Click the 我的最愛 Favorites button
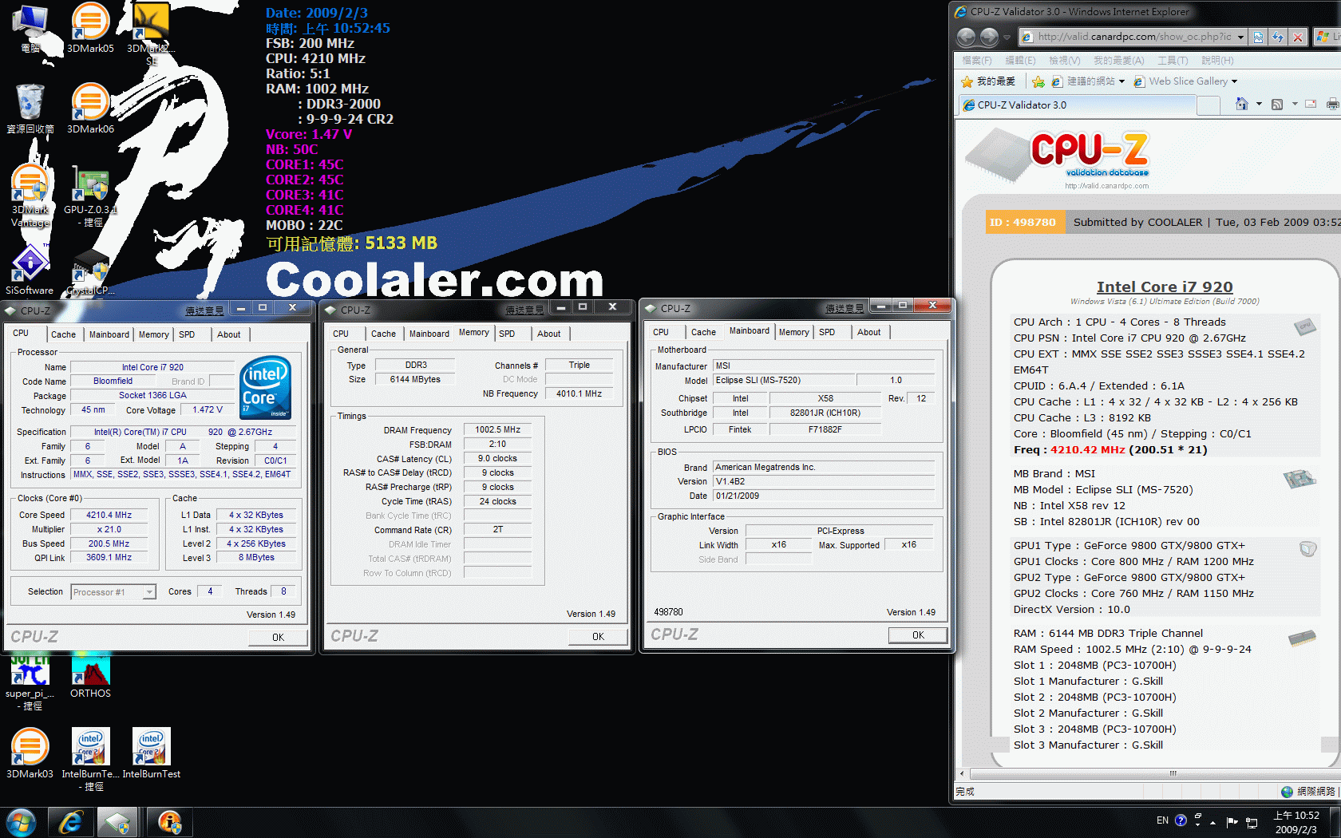 988,81
